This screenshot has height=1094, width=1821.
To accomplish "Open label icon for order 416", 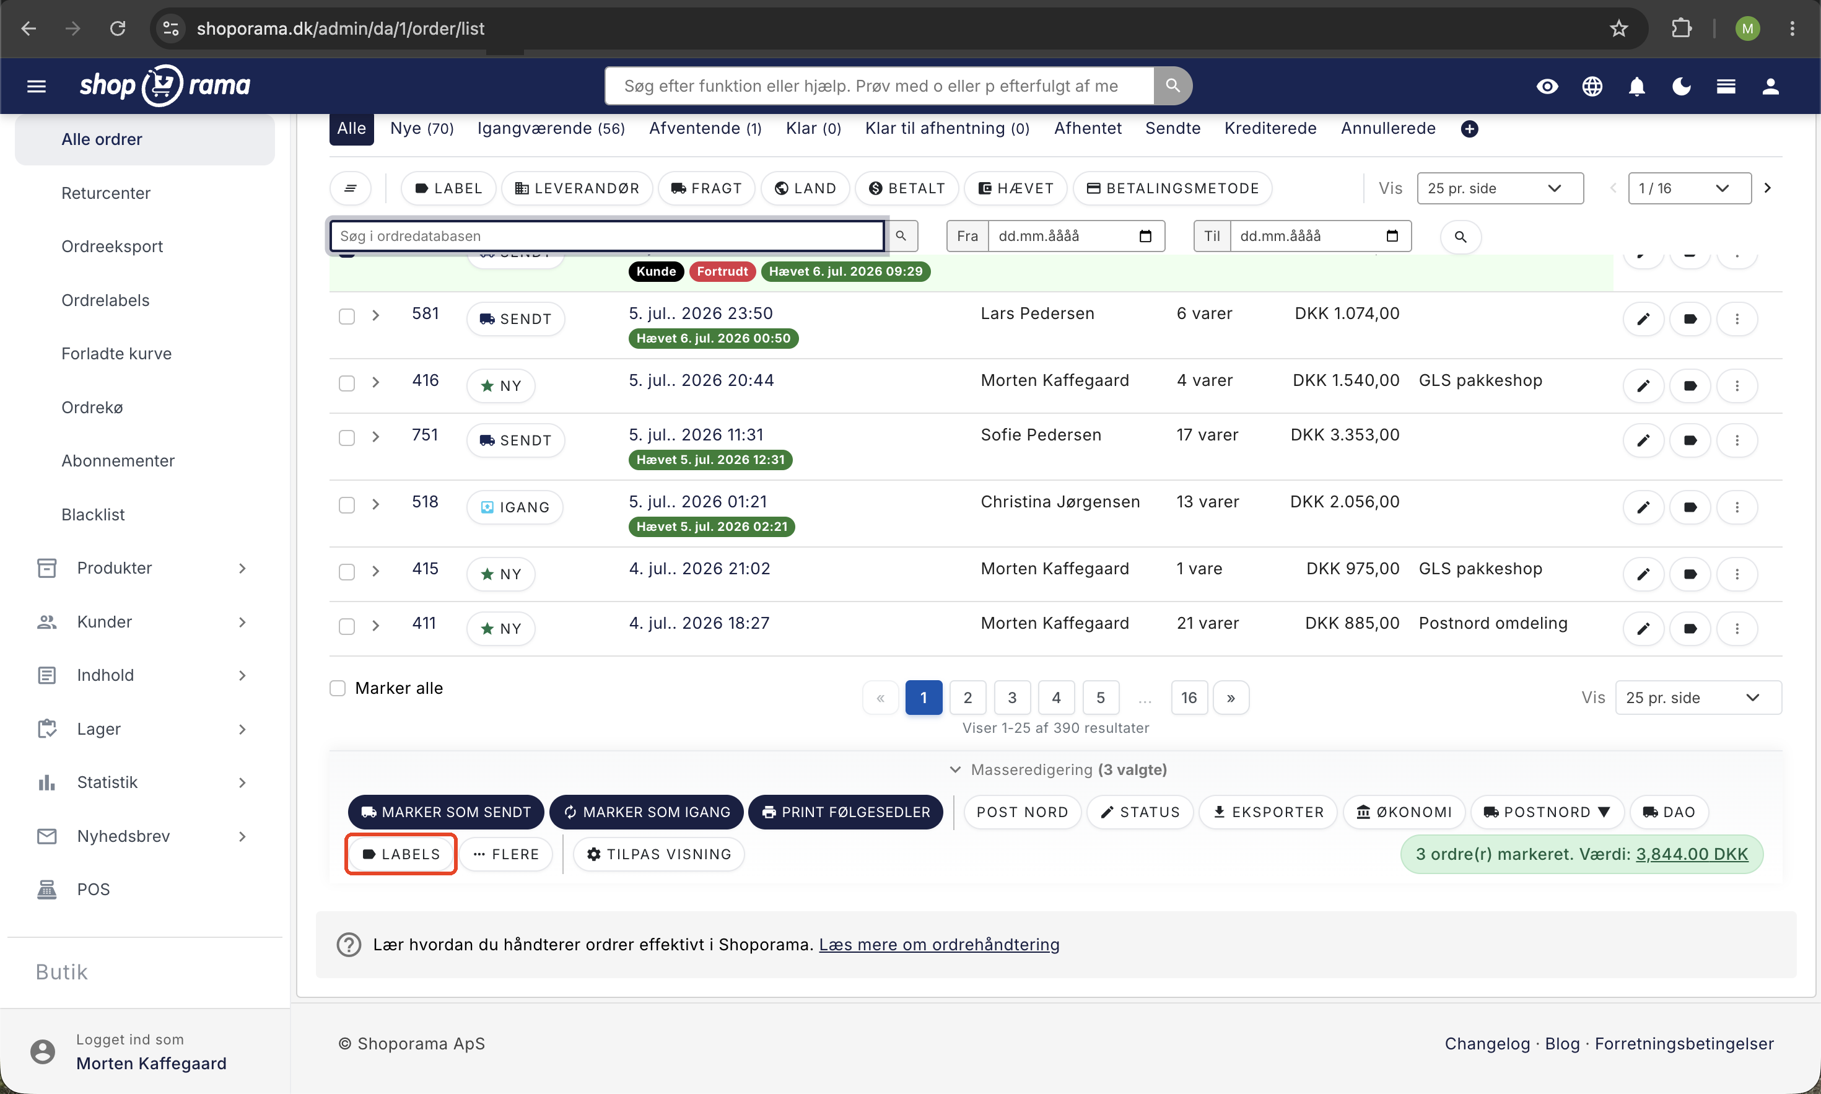I will click(1690, 385).
